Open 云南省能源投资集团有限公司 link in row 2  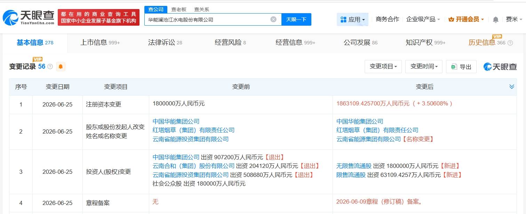pyautogui.click(x=191, y=139)
